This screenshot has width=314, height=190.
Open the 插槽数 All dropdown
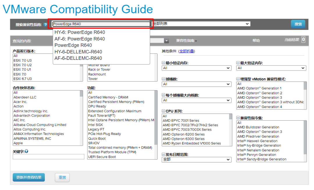(197, 84)
